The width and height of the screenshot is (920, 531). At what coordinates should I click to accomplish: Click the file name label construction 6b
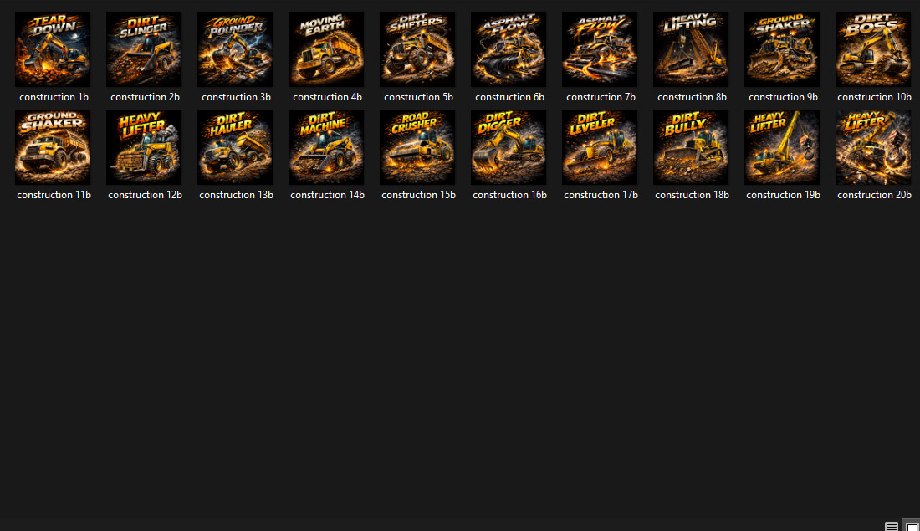coord(509,97)
